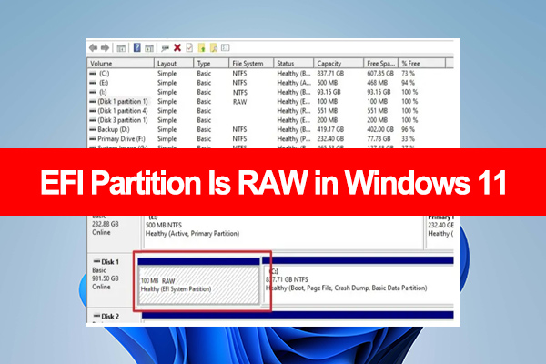Click the drive icon beside (I:) volume

93,92
